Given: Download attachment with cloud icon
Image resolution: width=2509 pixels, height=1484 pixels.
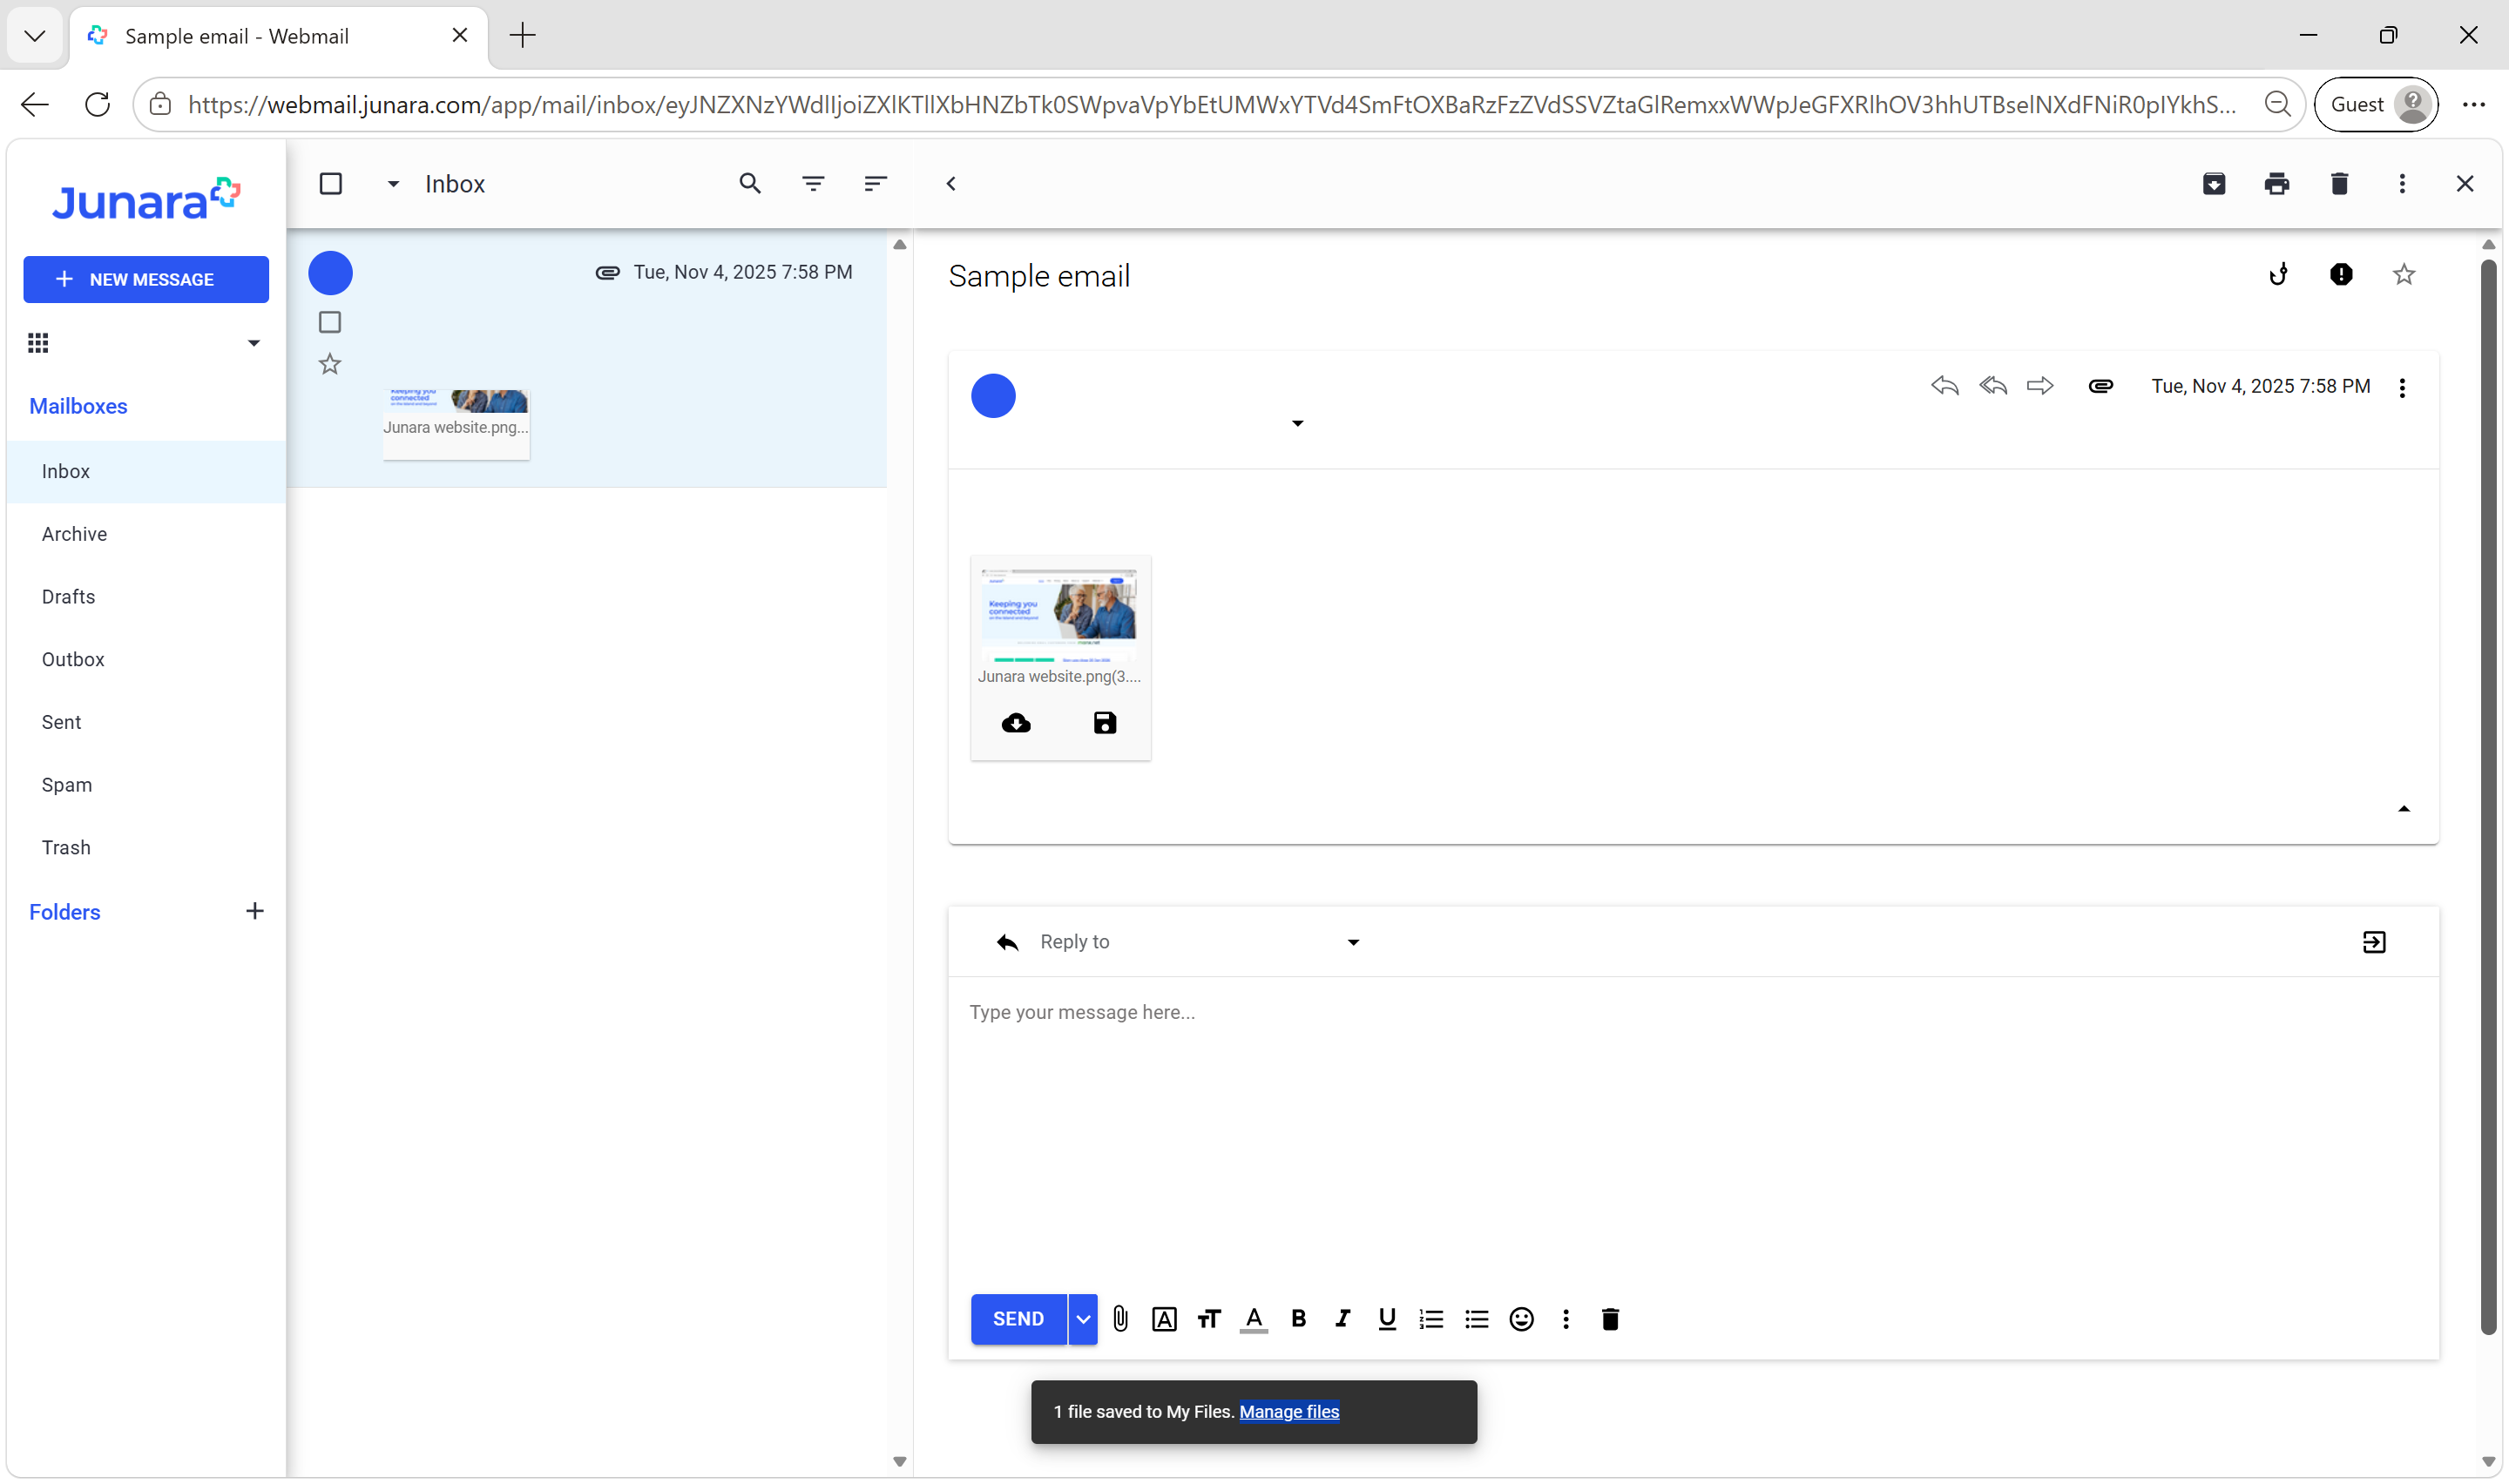Looking at the screenshot, I should pyautogui.click(x=1016, y=723).
